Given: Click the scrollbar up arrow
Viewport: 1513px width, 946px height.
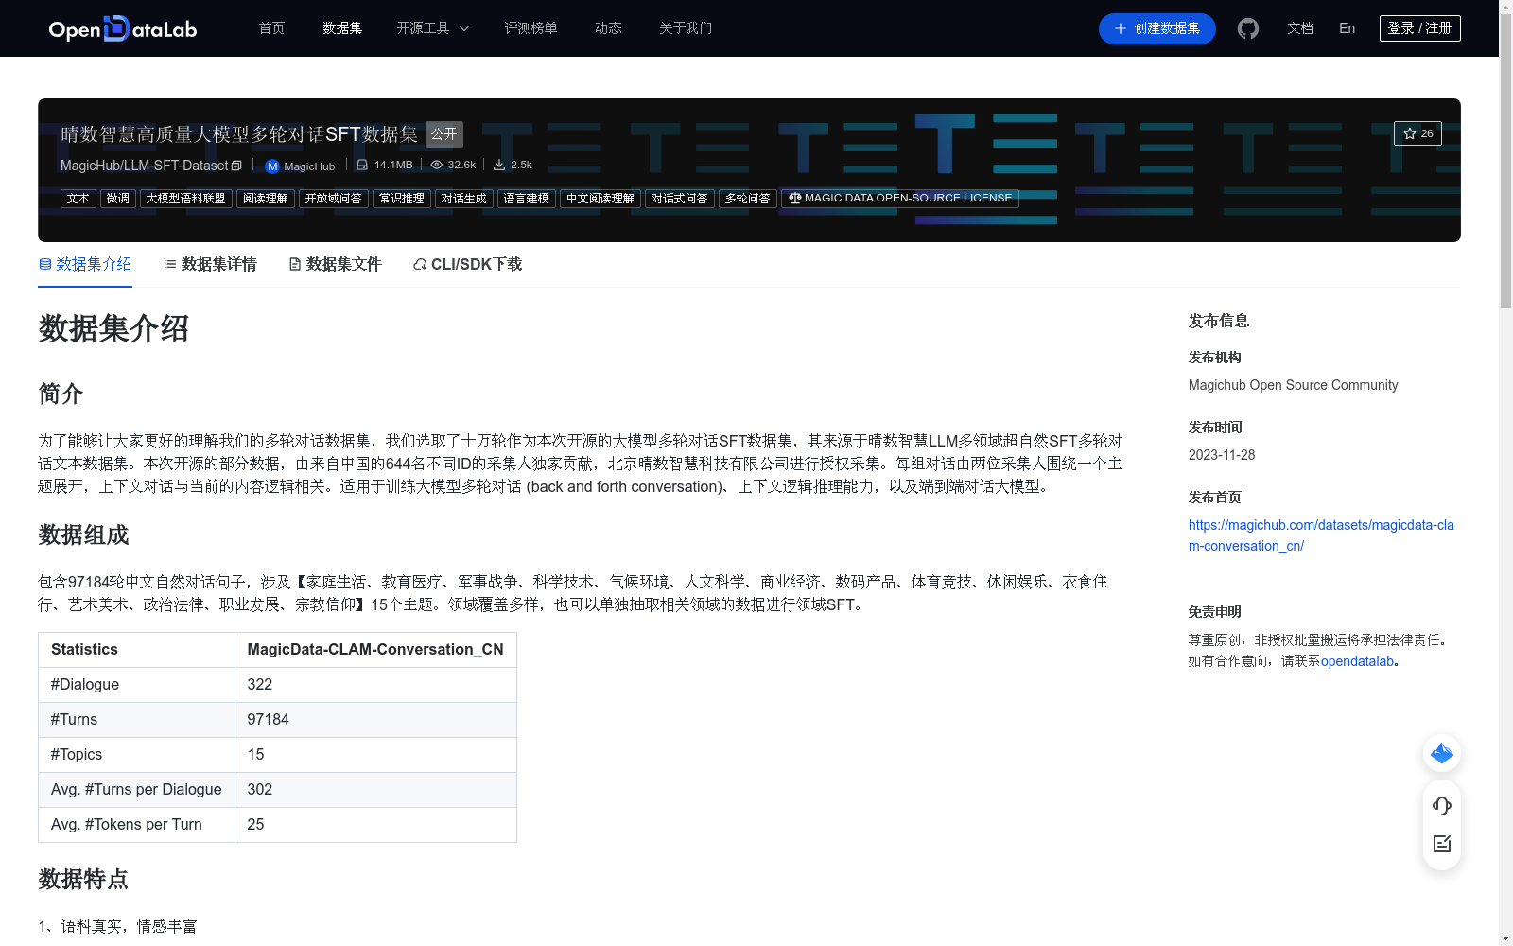Looking at the screenshot, I should click(x=1505, y=7).
